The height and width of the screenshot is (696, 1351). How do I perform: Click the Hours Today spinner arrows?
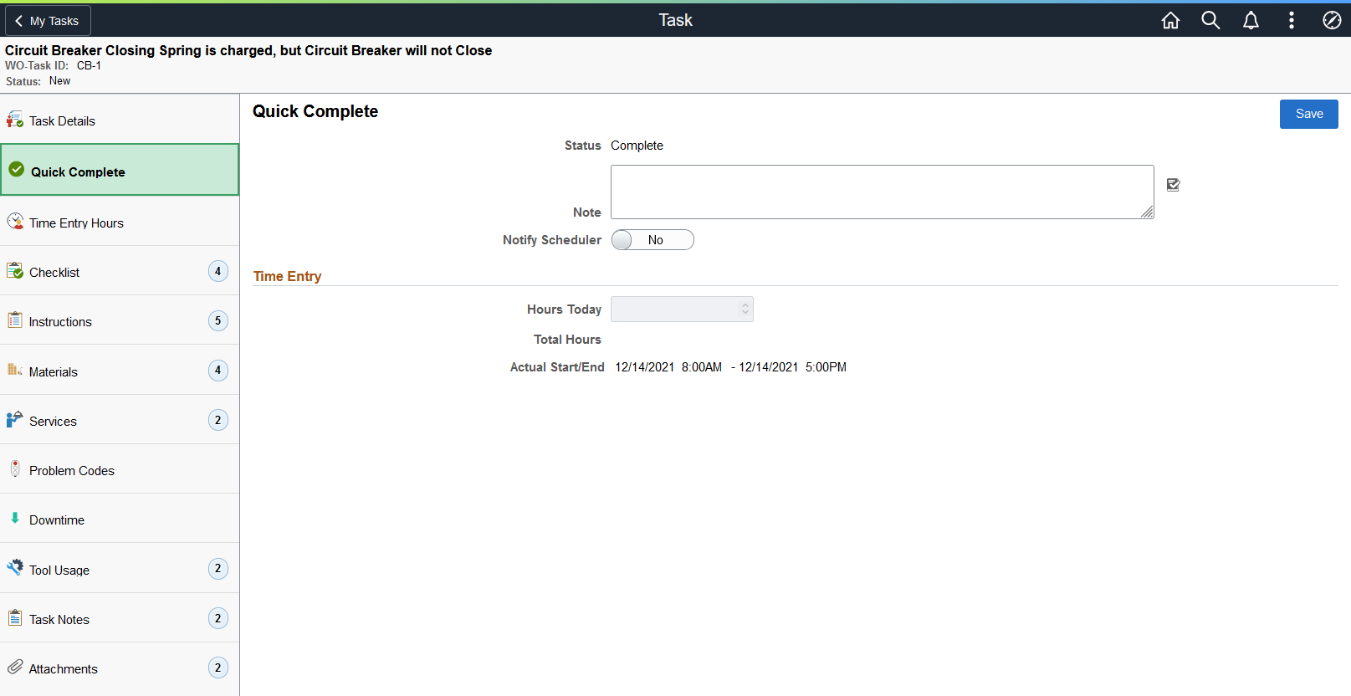pos(745,309)
